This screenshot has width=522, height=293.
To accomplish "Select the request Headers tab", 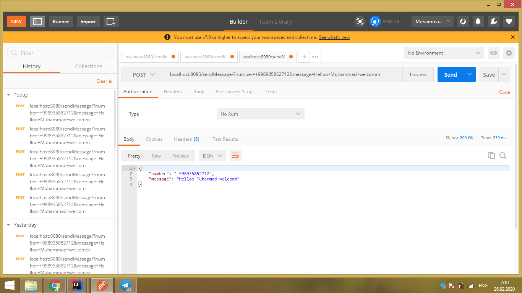I will coord(173,92).
